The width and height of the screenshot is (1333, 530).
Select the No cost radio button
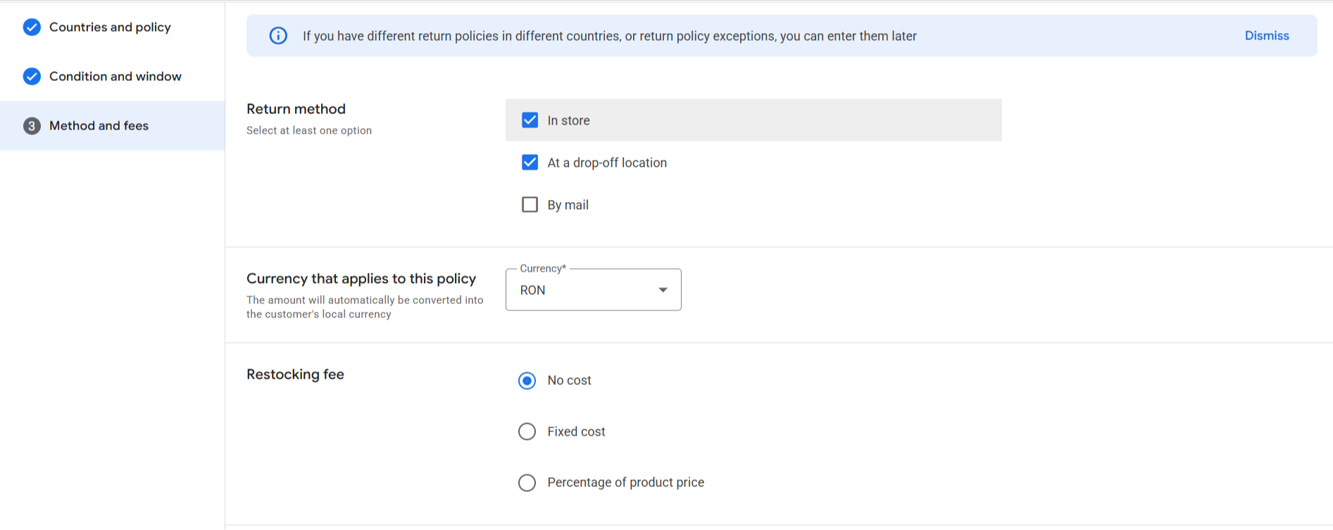527,381
